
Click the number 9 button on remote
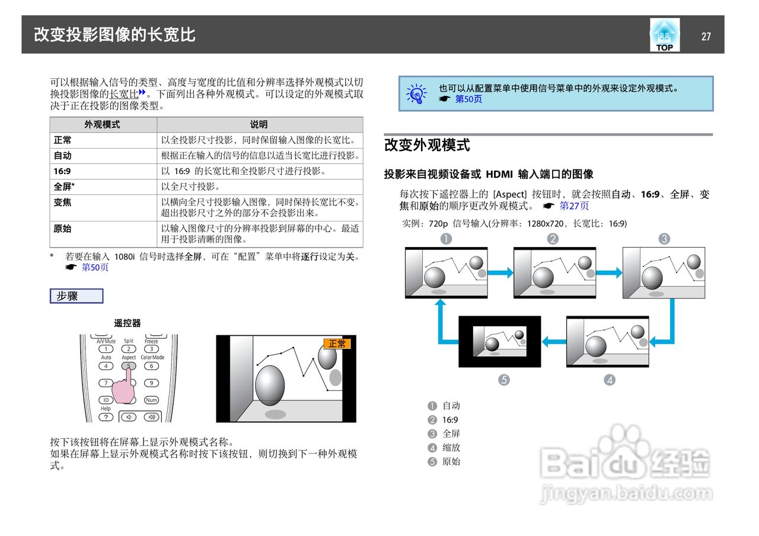pyautogui.click(x=151, y=383)
